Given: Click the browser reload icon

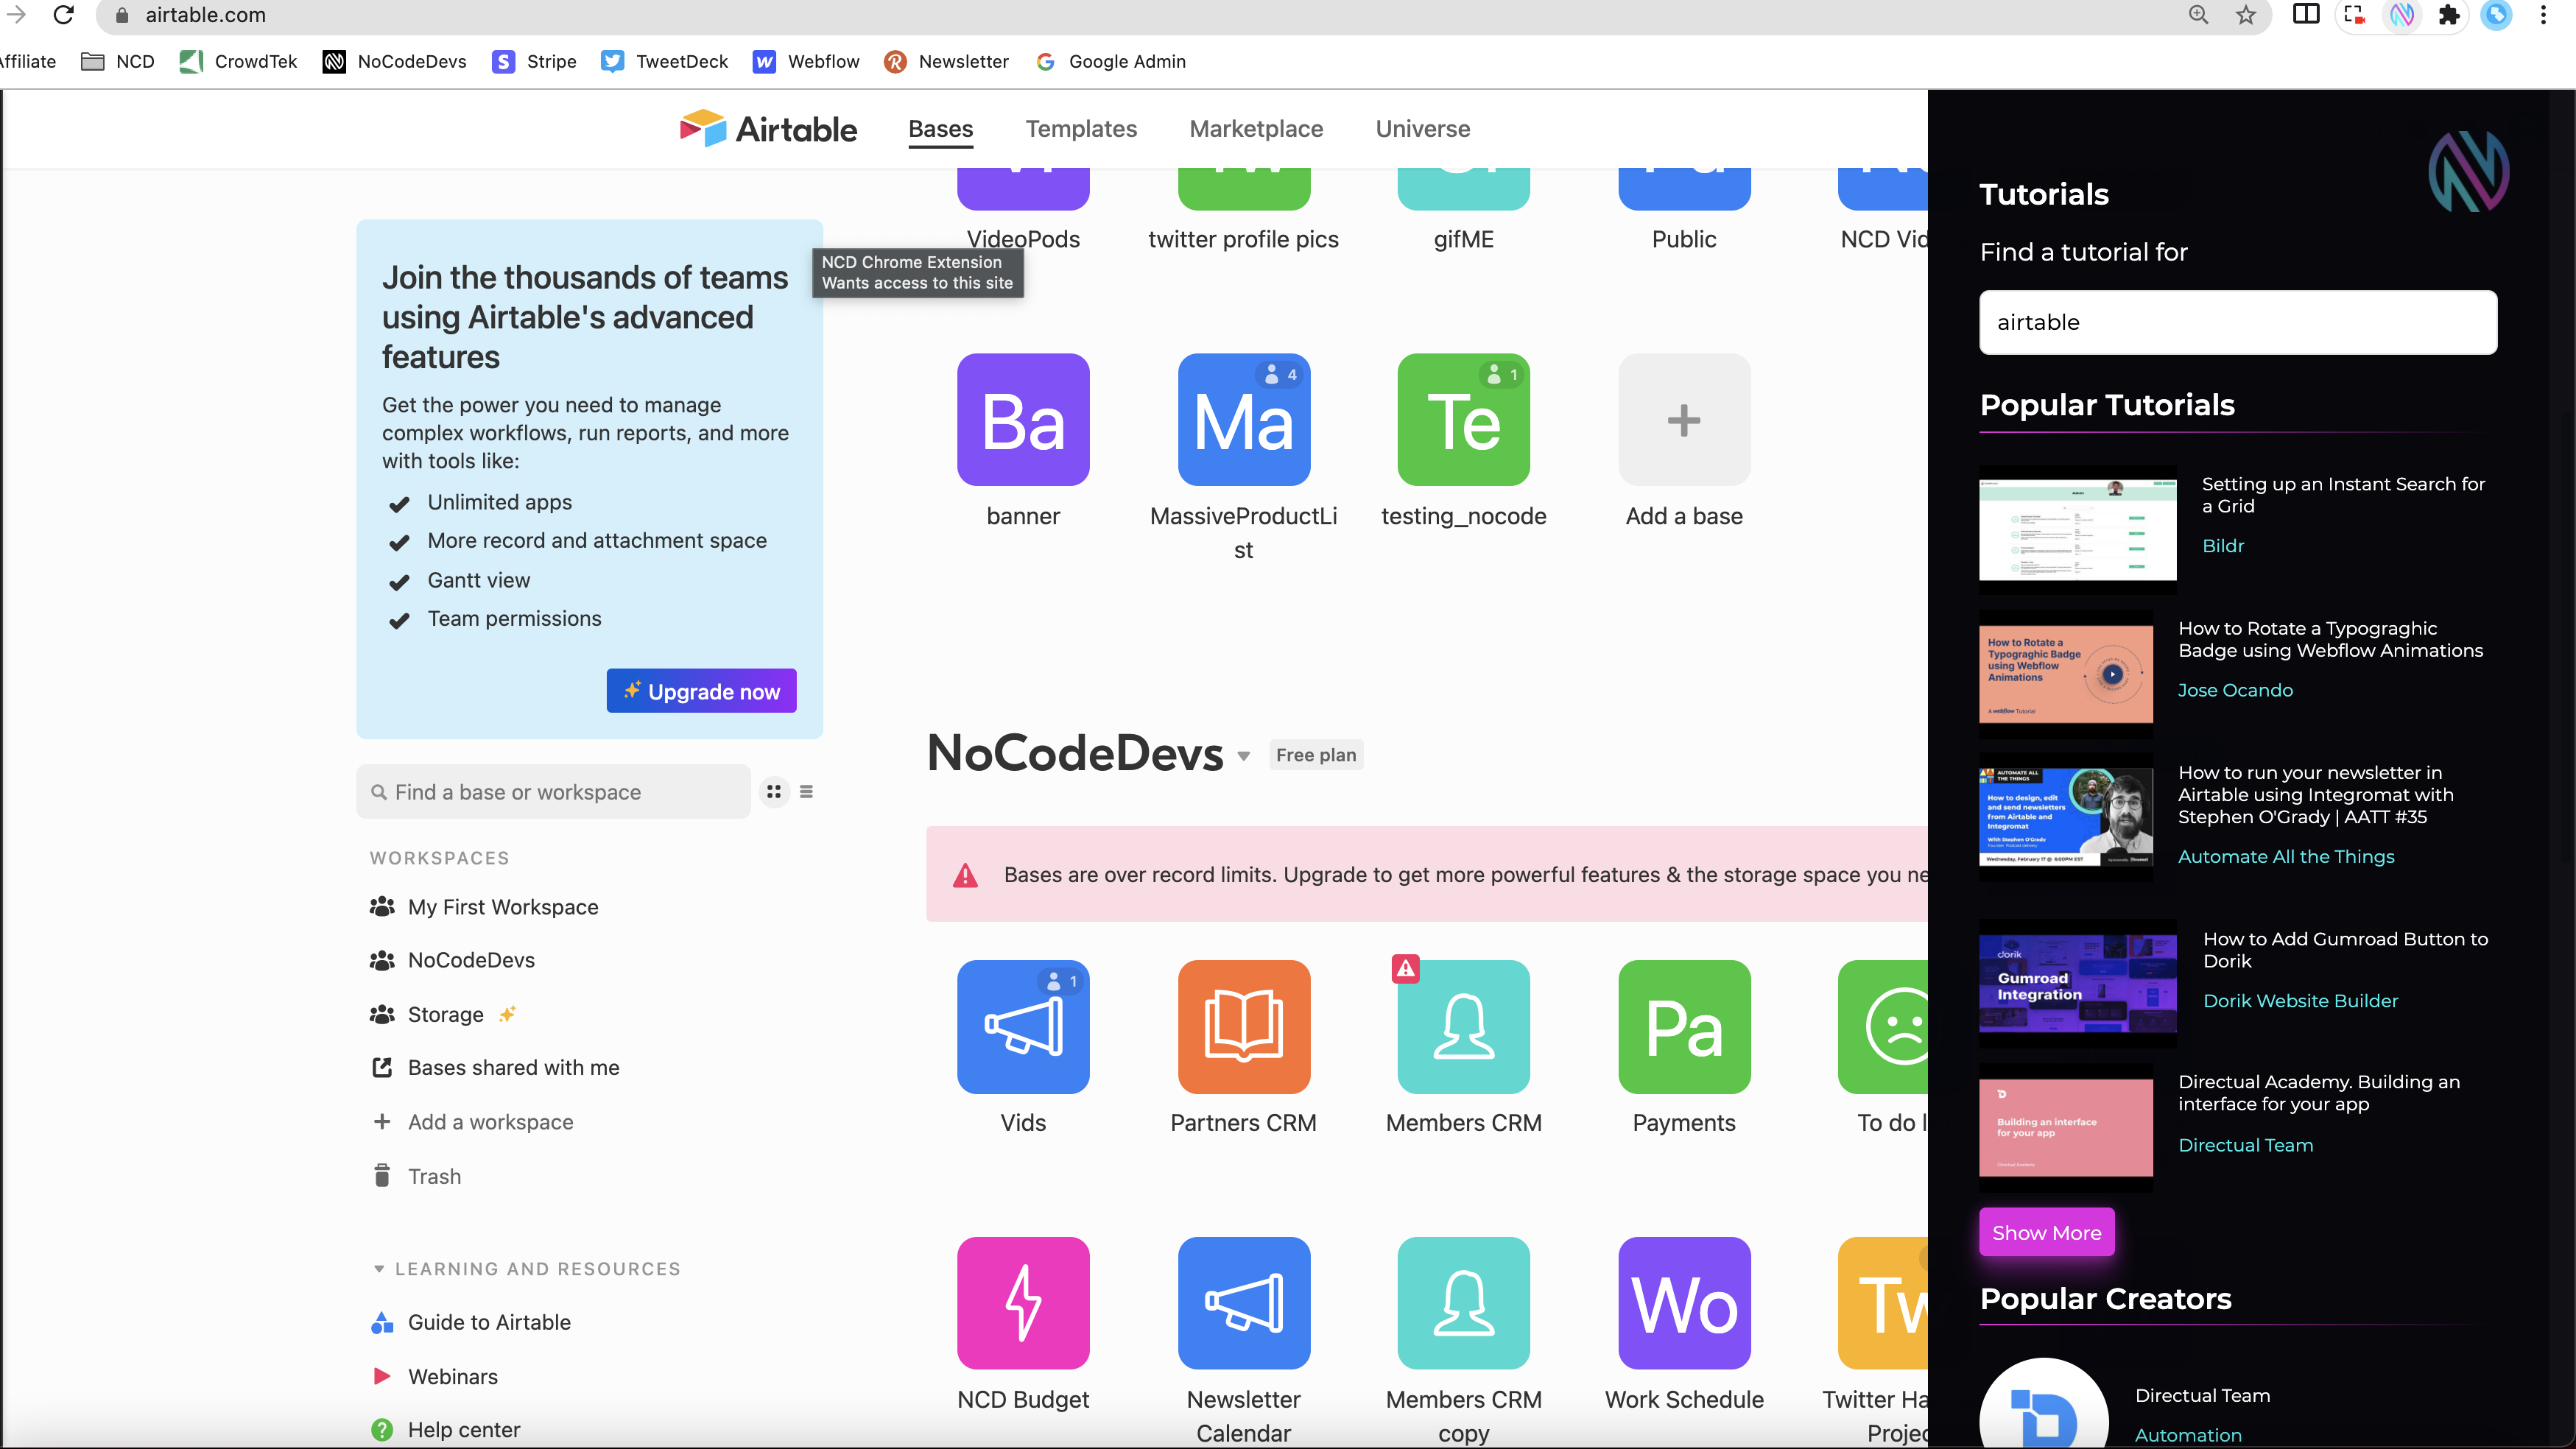Looking at the screenshot, I should coord(63,15).
